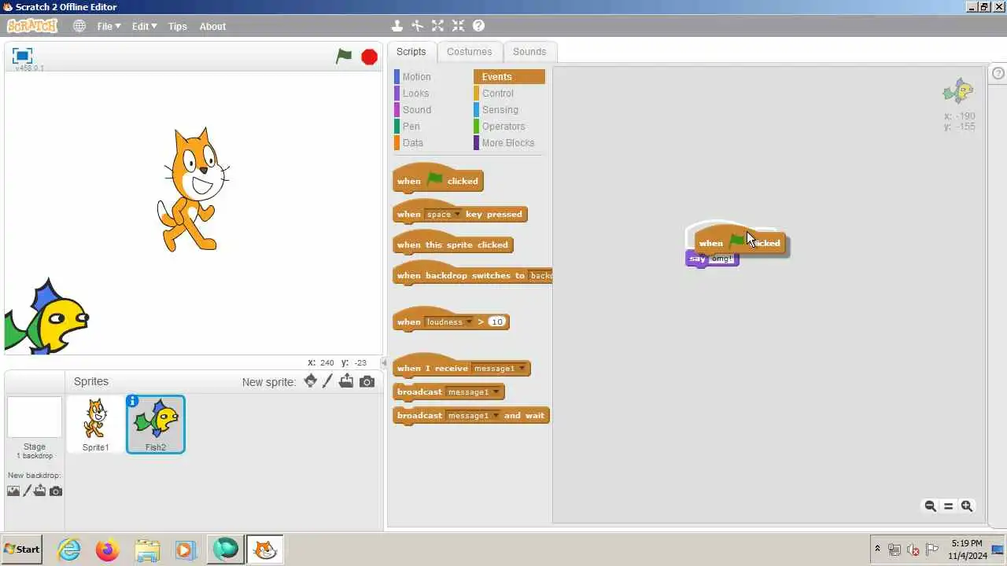Click palette when green flag clicked block

[437, 180]
